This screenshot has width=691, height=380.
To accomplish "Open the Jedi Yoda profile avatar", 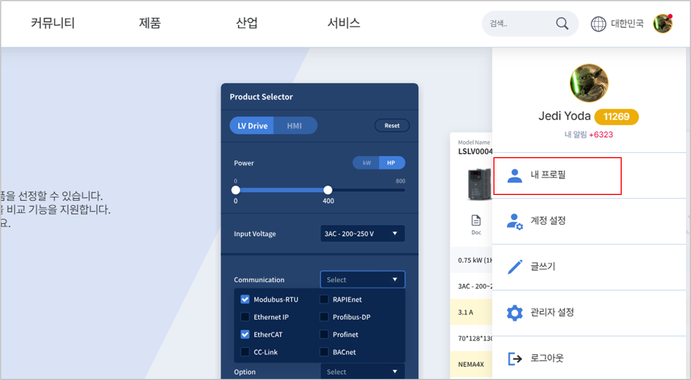I will [x=589, y=83].
